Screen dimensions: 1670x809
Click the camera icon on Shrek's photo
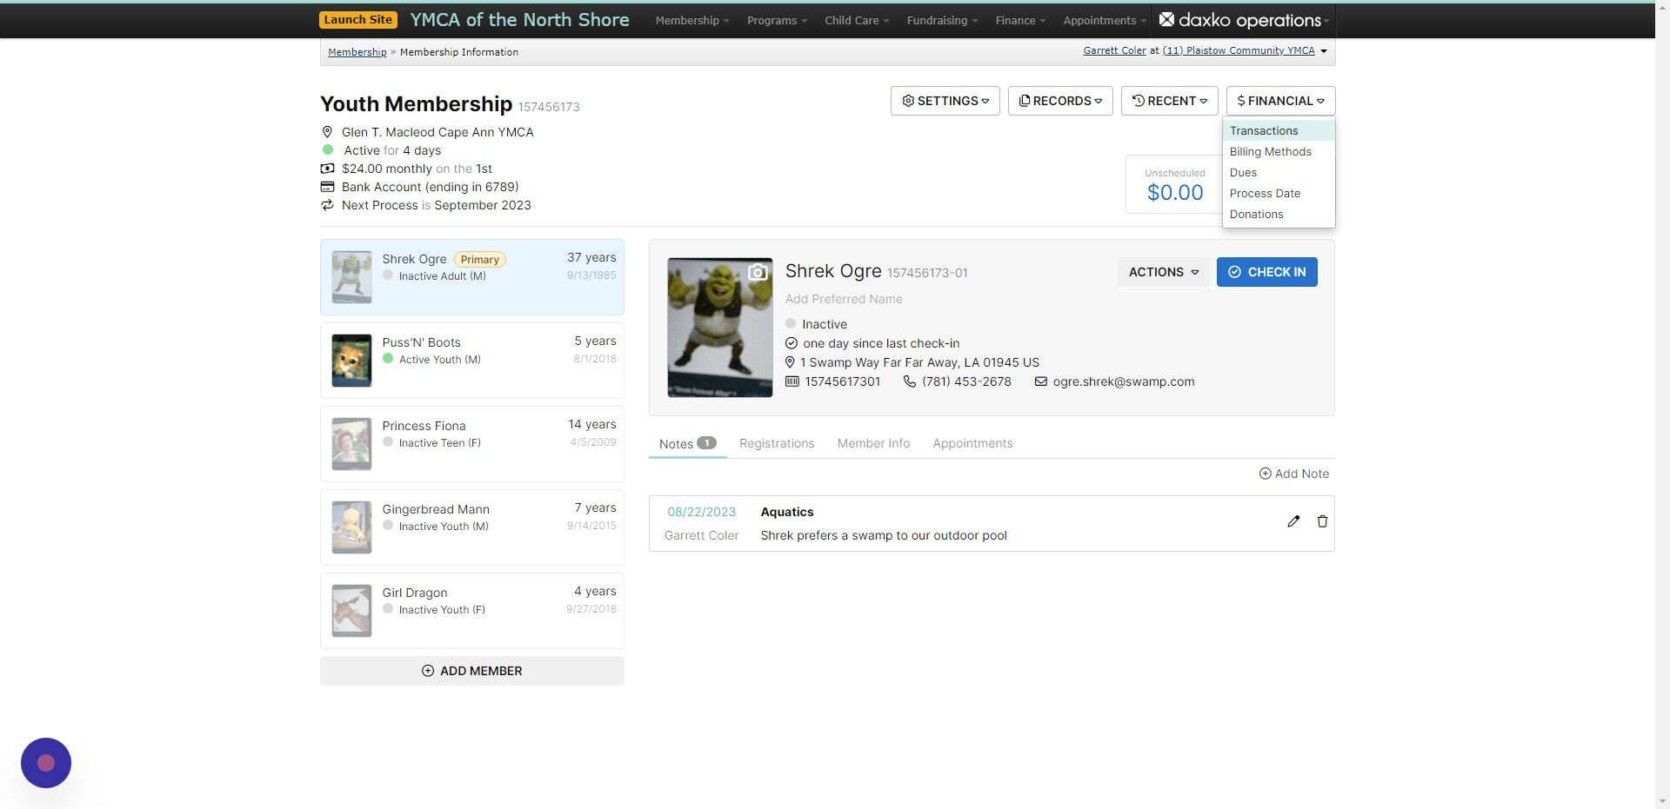click(x=758, y=271)
